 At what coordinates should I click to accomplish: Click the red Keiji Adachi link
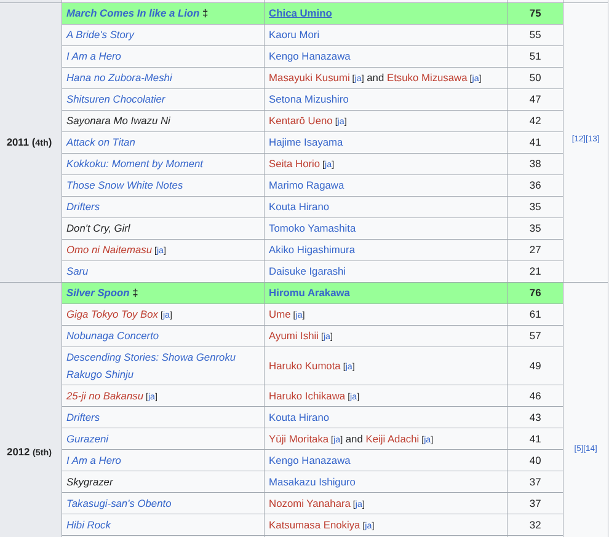tap(392, 439)
